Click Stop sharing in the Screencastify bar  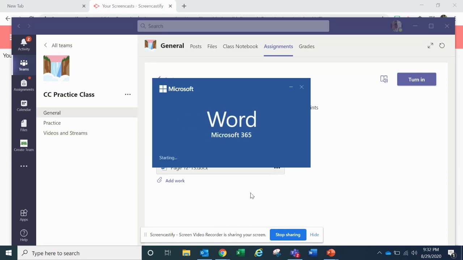pos(288,235)
